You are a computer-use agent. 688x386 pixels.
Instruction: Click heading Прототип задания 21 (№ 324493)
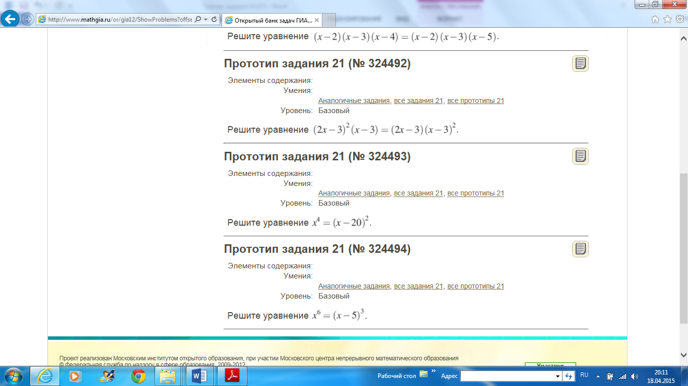tap(317, 156)
